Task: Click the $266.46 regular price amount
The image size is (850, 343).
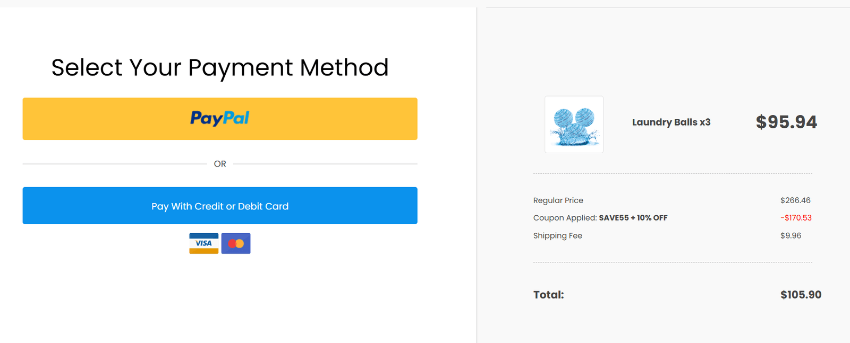Action: [x=795, y=200]
